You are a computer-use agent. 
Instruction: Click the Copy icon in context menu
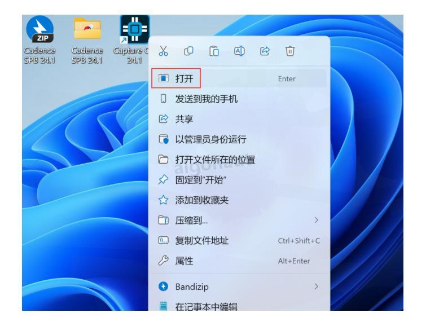tap(188, 51)
